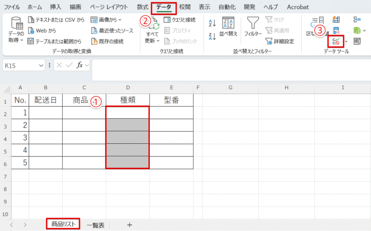Expand the すべて更新 dropdown
This screenshot has width=371, height=231.
pyautogui.click(x=158, y=41)
